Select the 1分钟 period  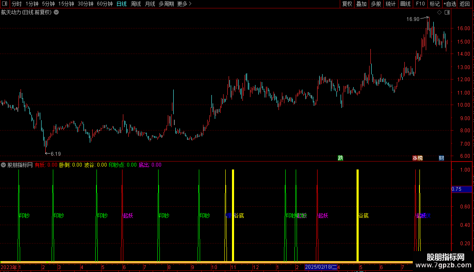(x=32, y=4)
